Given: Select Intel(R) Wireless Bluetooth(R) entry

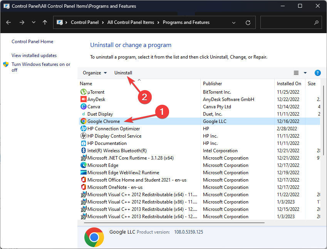Looking at the screenshot, I should pos(117,150).
